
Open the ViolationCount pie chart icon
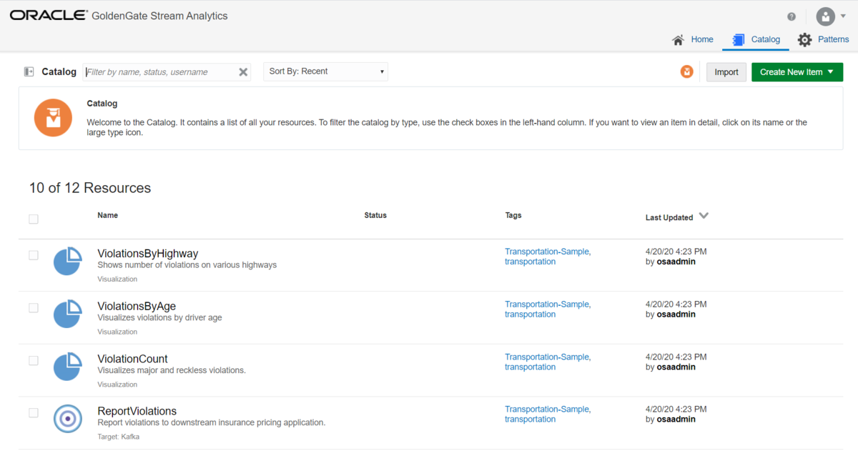pos(68,367)
